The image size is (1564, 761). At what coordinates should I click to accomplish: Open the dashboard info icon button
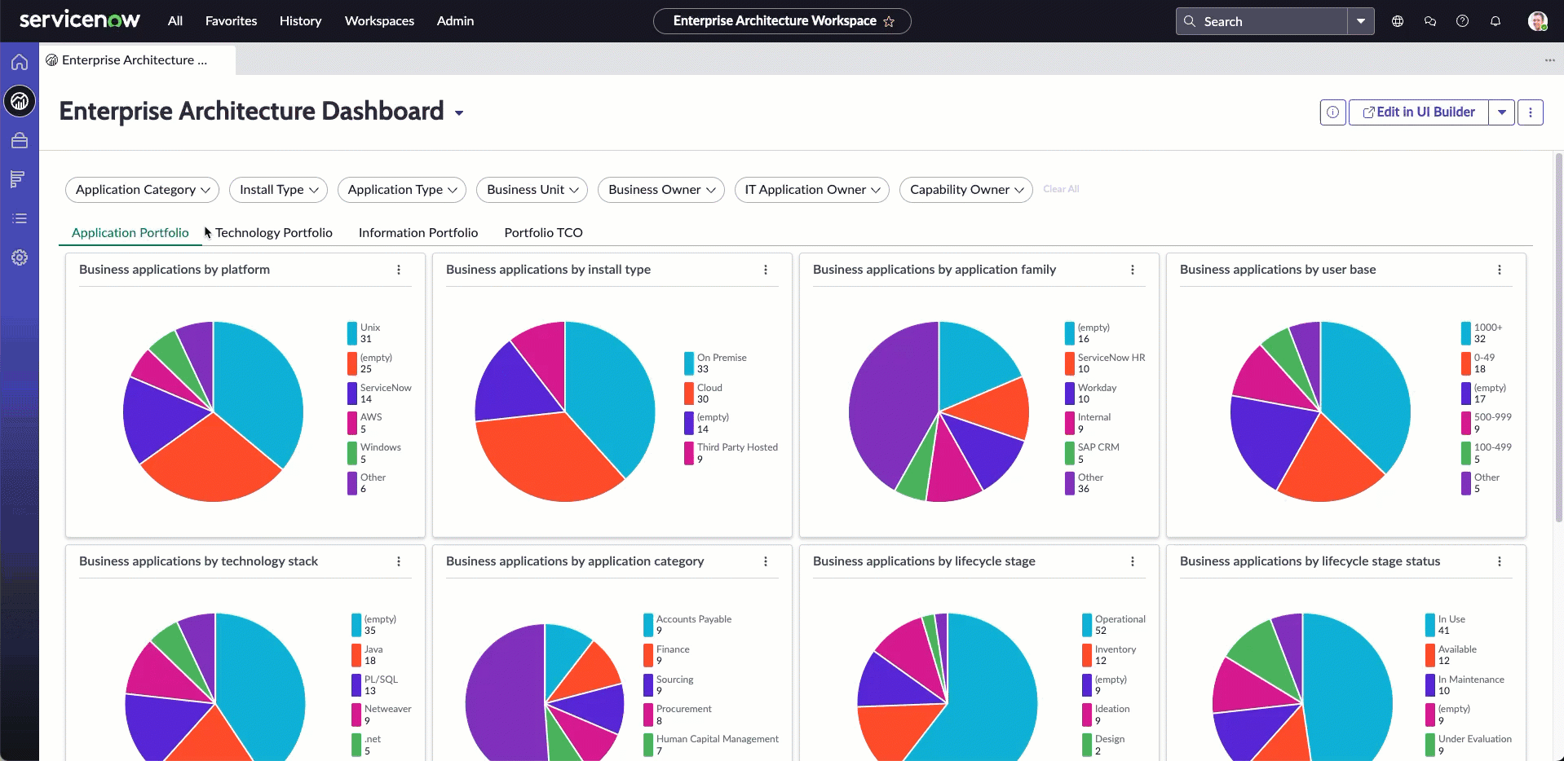(1332, 112)
